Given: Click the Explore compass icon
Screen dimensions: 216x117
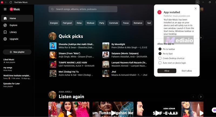Looking at the screenshot, I should [x=5, y=25].
